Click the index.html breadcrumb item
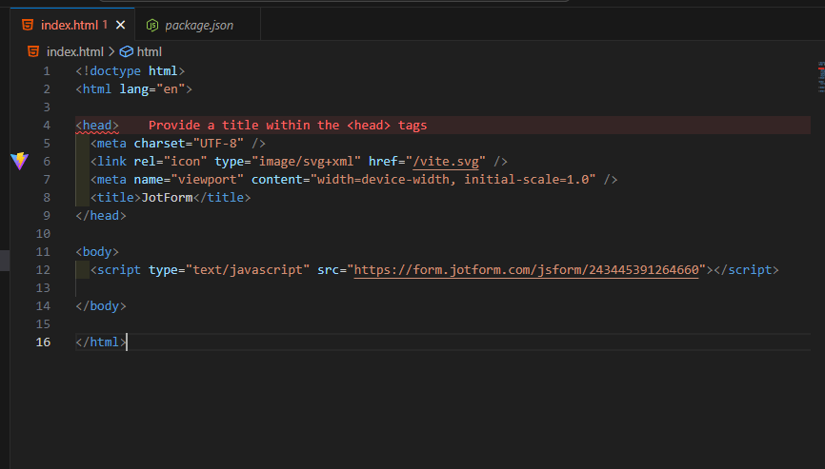The width and height of the screenshot is (825, 469). (74, 52)
